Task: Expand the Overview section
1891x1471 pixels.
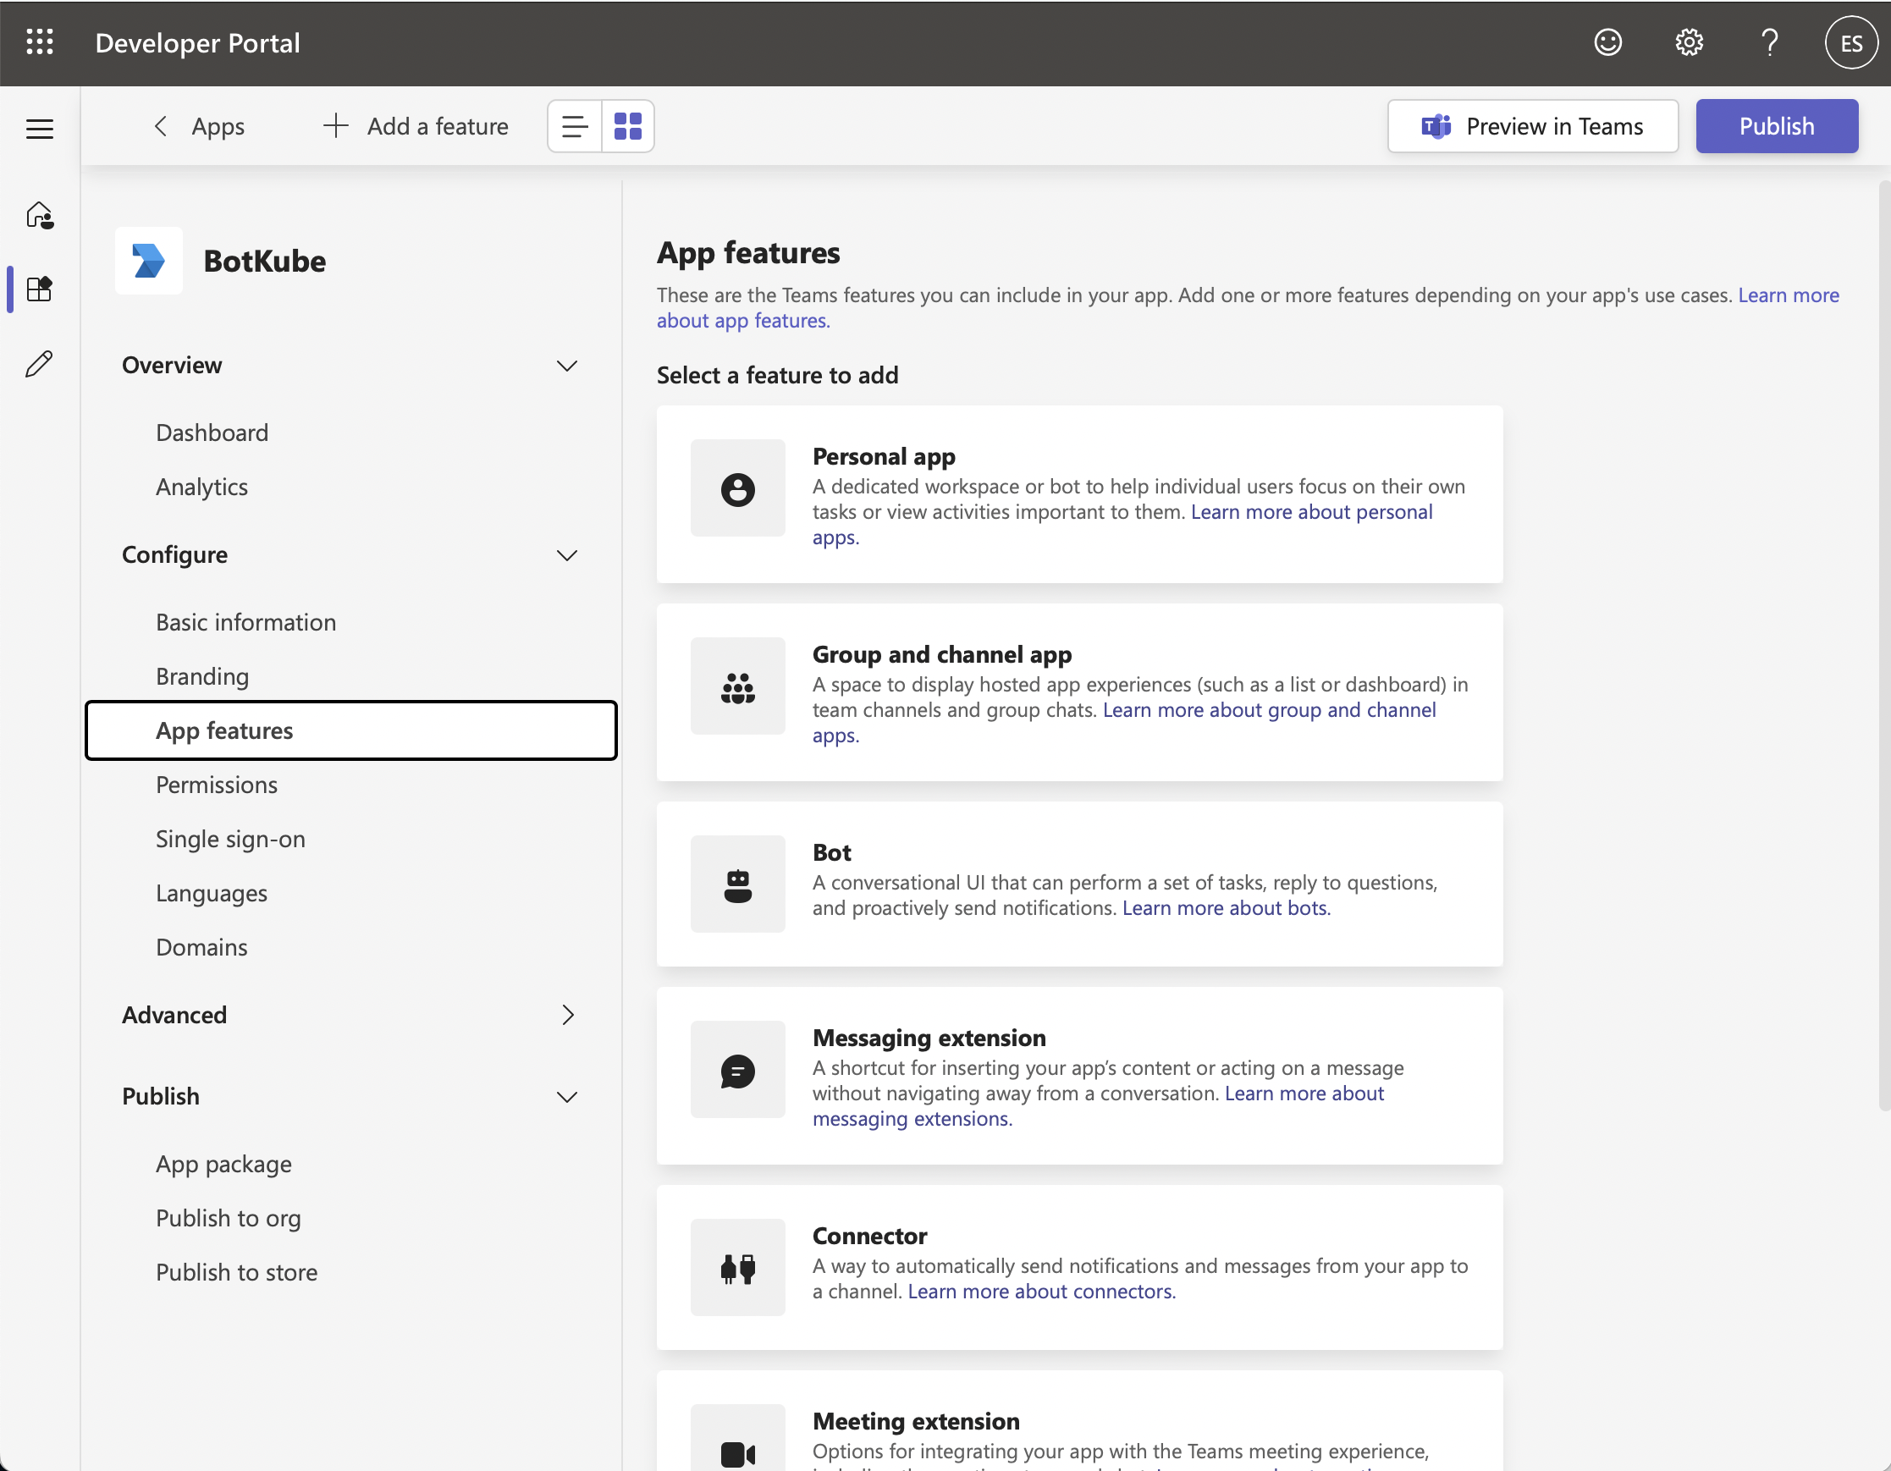Action: coord(568,364)
